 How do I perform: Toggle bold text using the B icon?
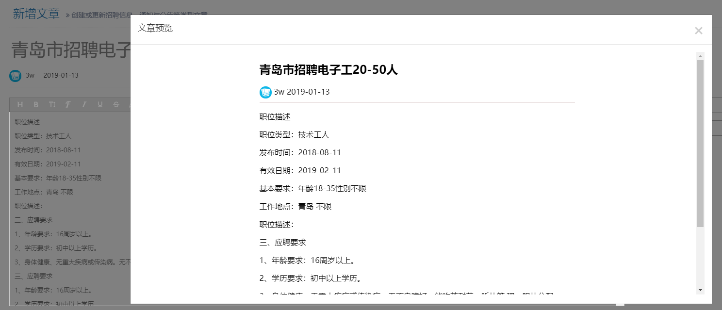coord(35,104)
